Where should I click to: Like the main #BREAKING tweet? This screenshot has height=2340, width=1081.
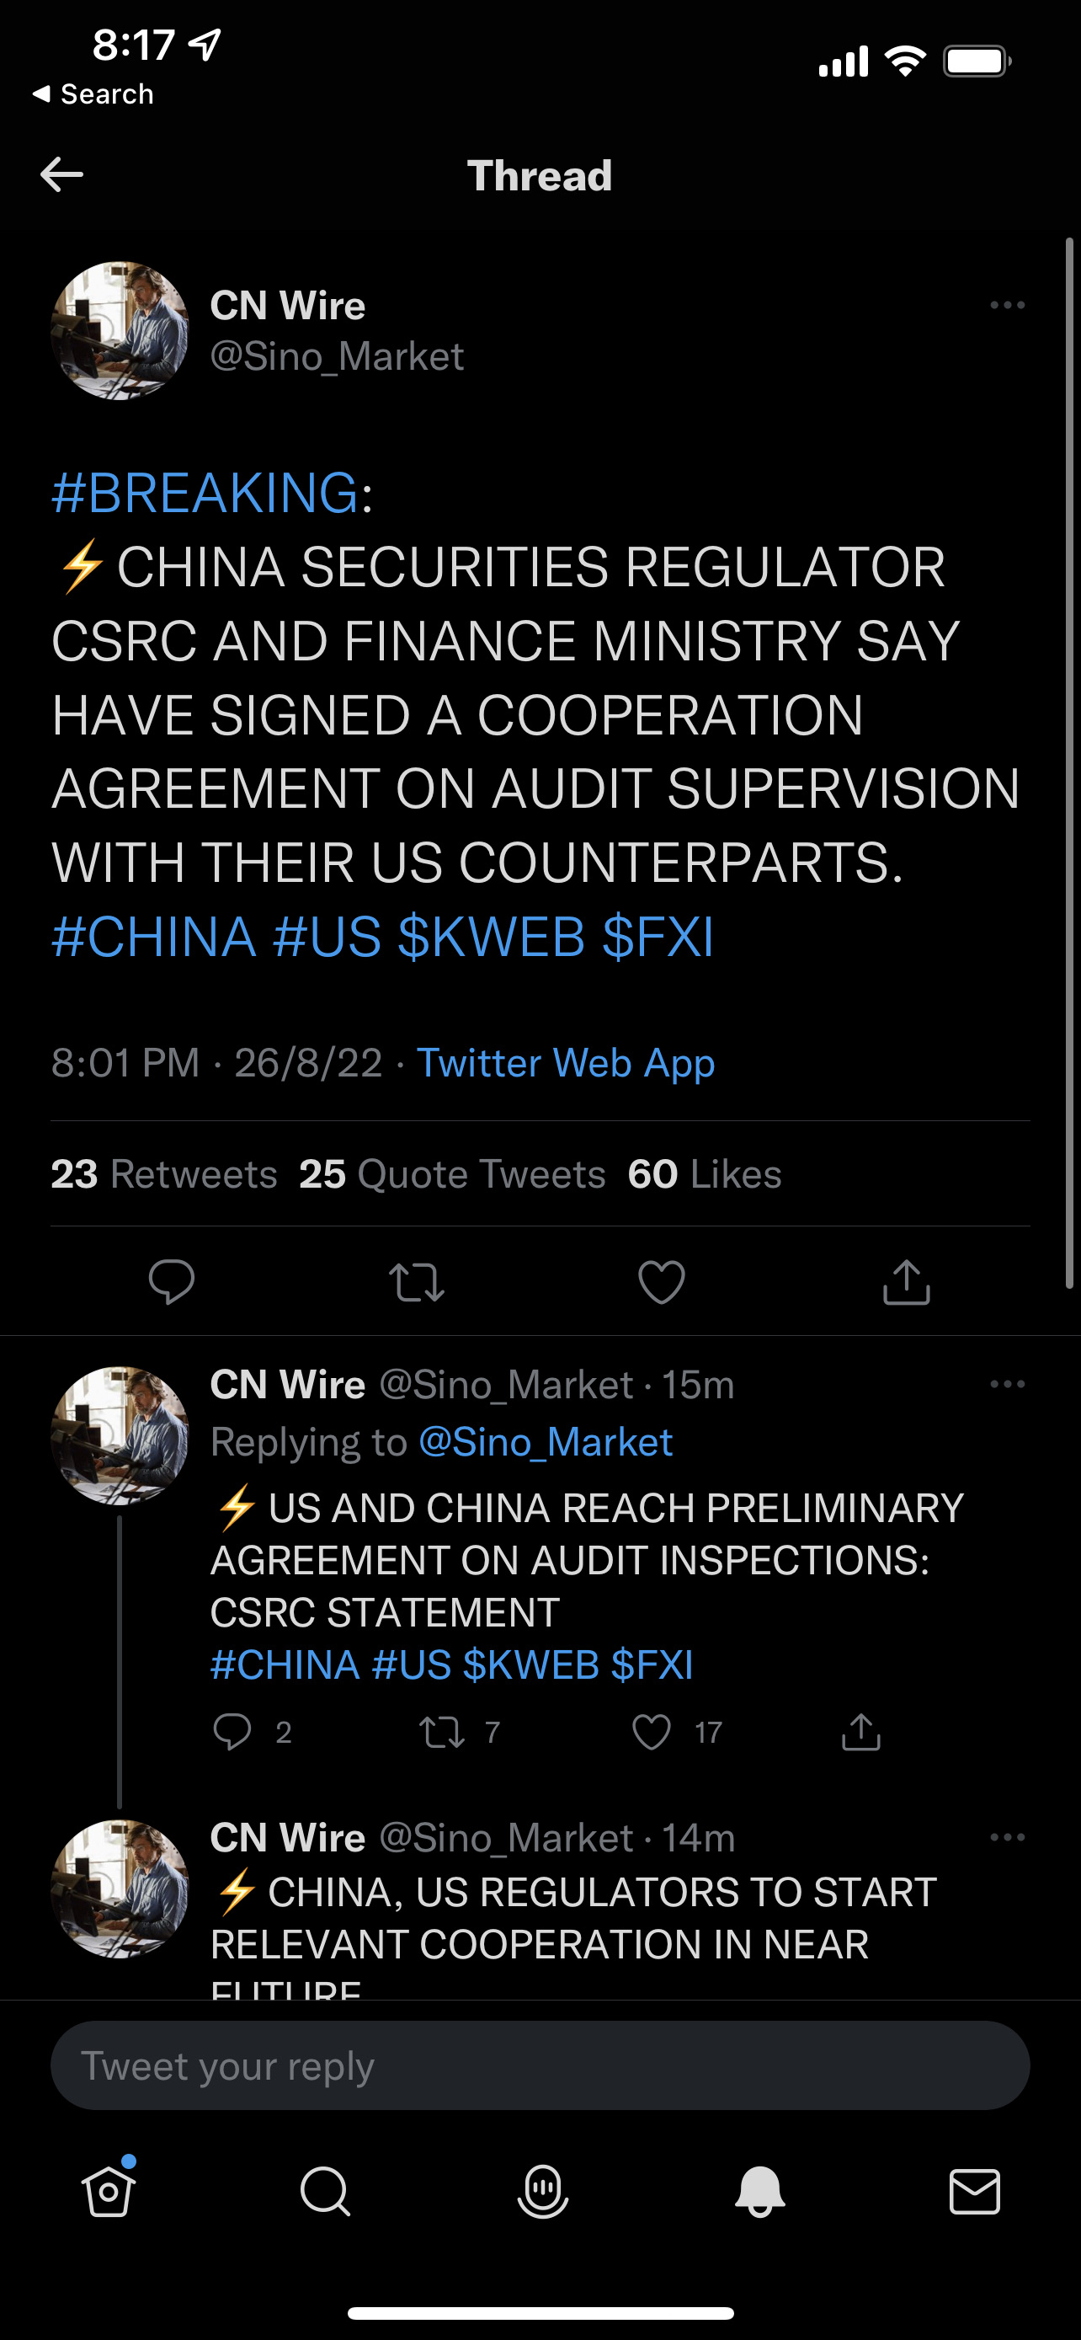[662, 1282]
